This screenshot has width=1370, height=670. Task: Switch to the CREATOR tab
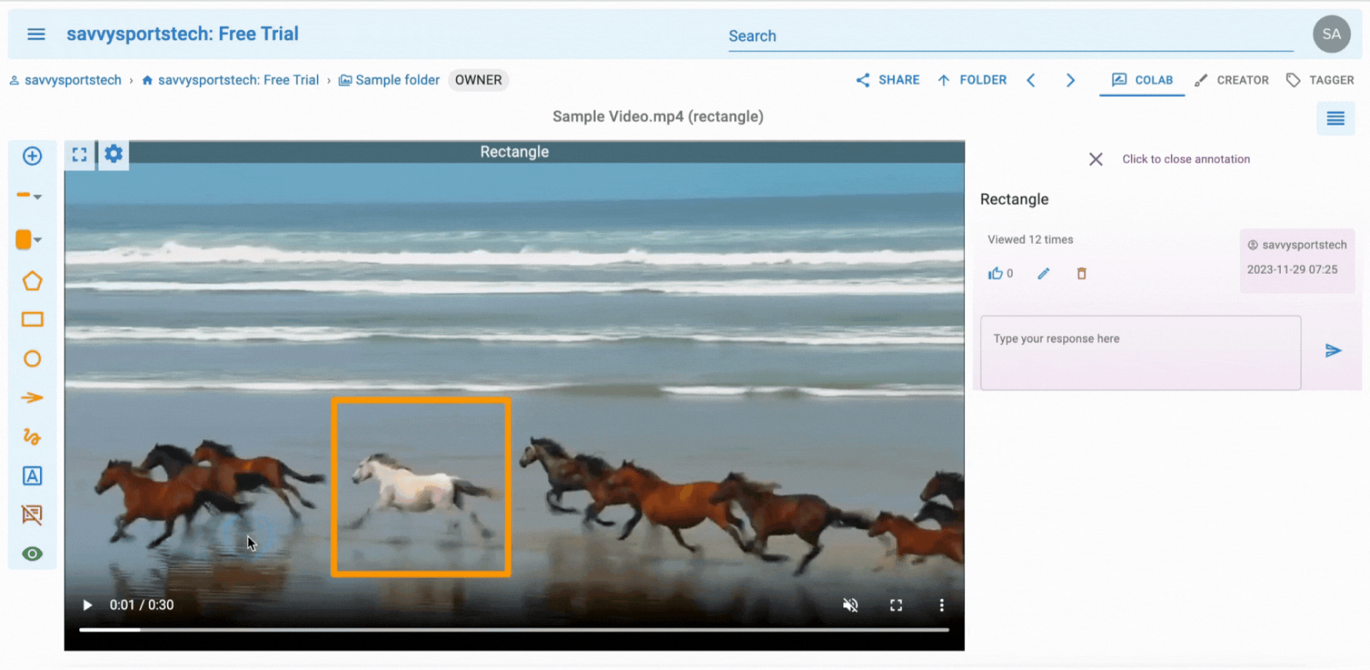[x=1232, y=80]
